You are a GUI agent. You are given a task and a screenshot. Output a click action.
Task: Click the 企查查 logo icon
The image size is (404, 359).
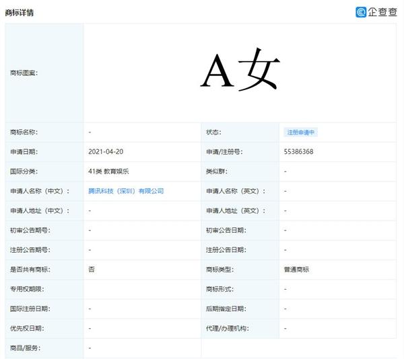[x=362, y=11]
